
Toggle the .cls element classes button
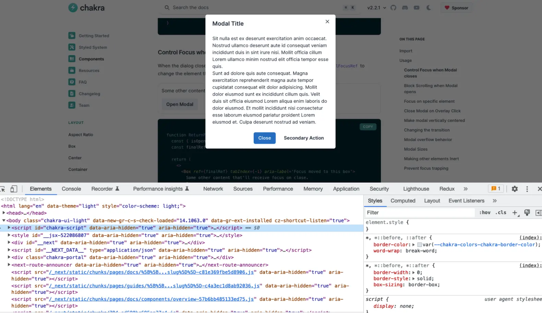(x=501, y=212)
